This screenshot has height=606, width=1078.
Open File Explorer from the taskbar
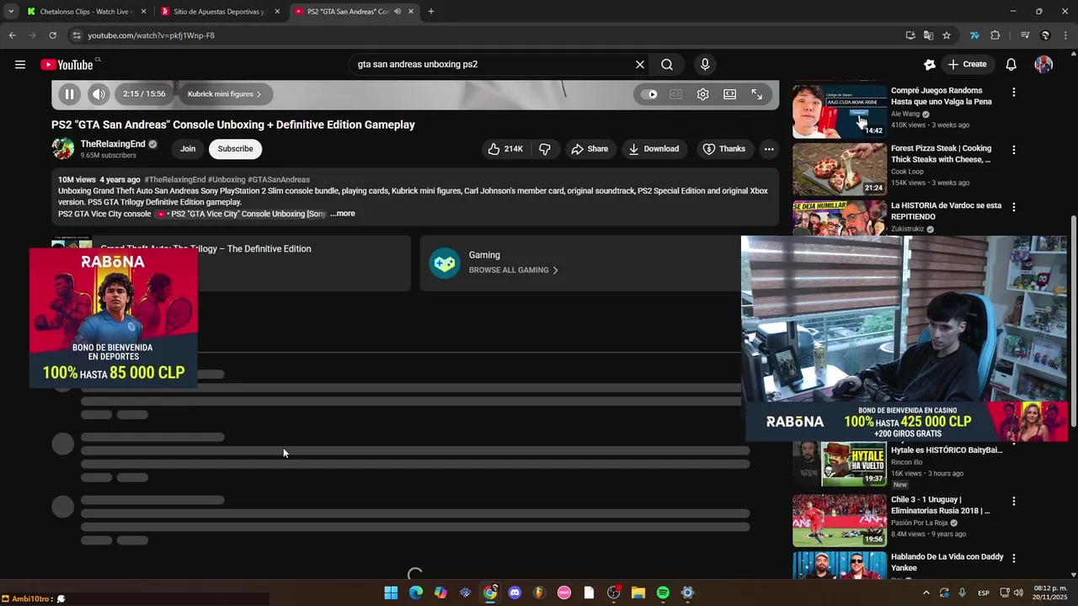(638, 593)
